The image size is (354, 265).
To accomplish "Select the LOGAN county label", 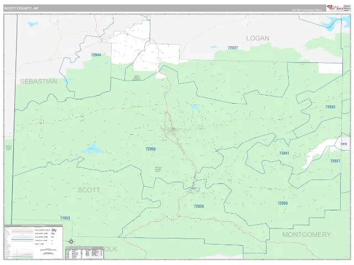I will point(258,38).
